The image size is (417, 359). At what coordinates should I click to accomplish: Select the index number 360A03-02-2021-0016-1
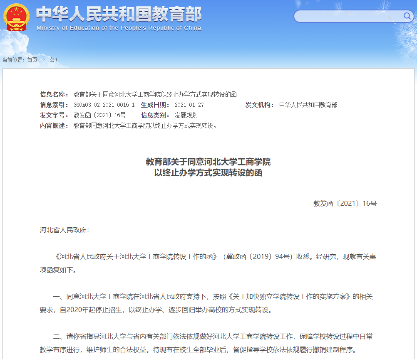coord(104,105)
